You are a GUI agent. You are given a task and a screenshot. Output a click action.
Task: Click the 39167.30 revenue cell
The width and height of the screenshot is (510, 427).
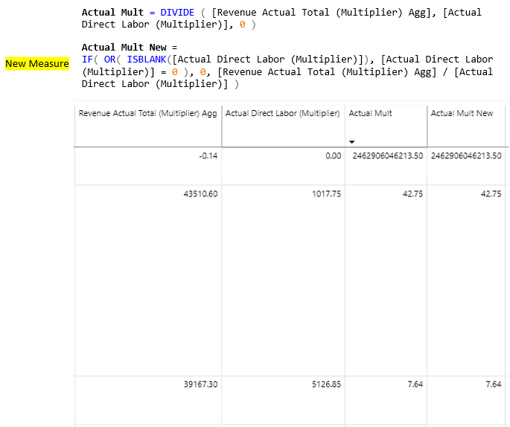click(200, 385)
